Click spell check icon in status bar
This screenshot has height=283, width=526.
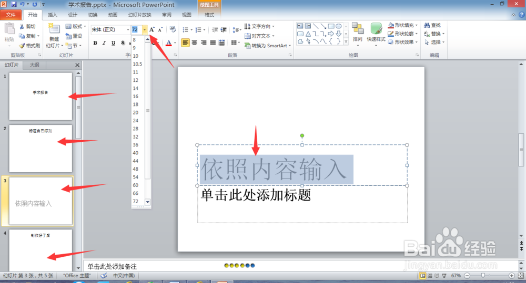104,276
